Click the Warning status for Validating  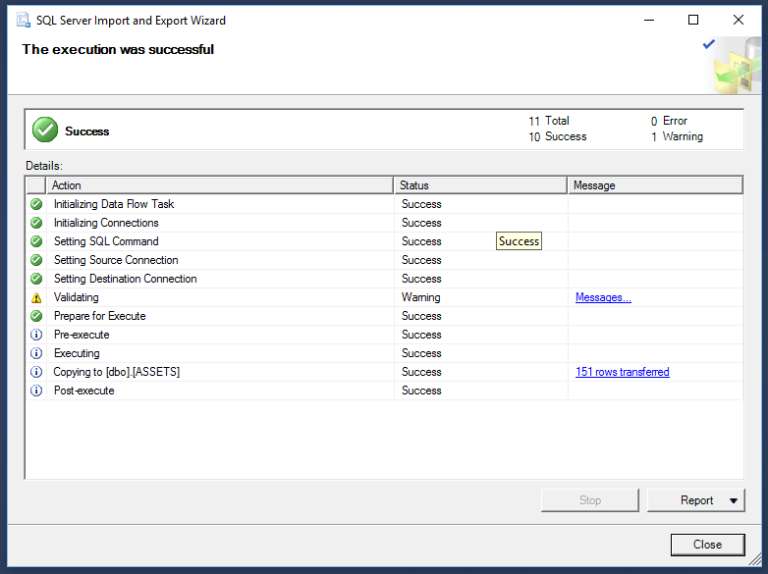tap(420, 297)
